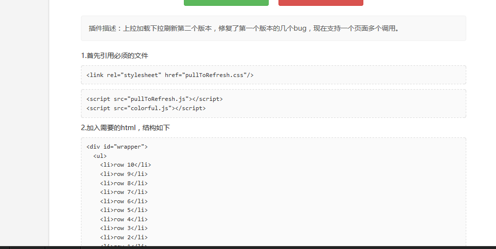Select heading "1.首先引用必须的文件"
The width and height of the screenshot is (496, 249).
(115, 56)
